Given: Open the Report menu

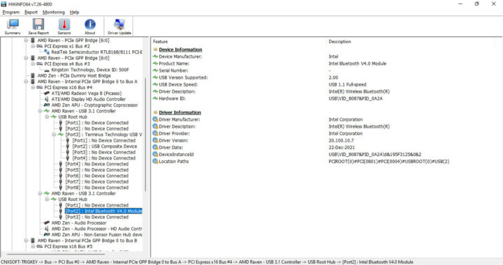Looking at the screenshot, I should click(x=31, y=12).
